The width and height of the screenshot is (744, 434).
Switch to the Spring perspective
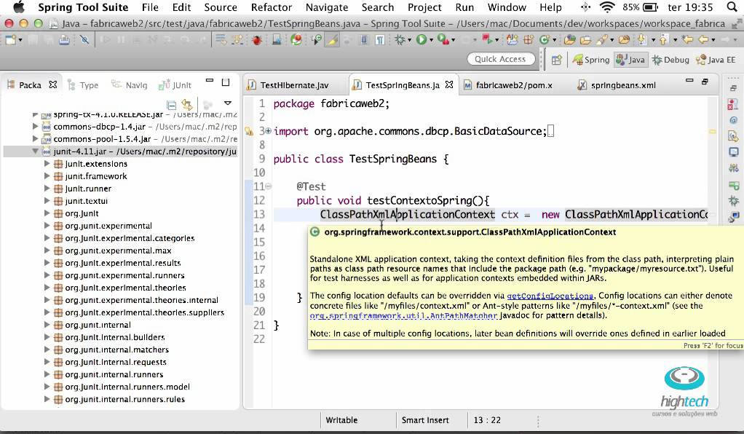click(591, 60)
